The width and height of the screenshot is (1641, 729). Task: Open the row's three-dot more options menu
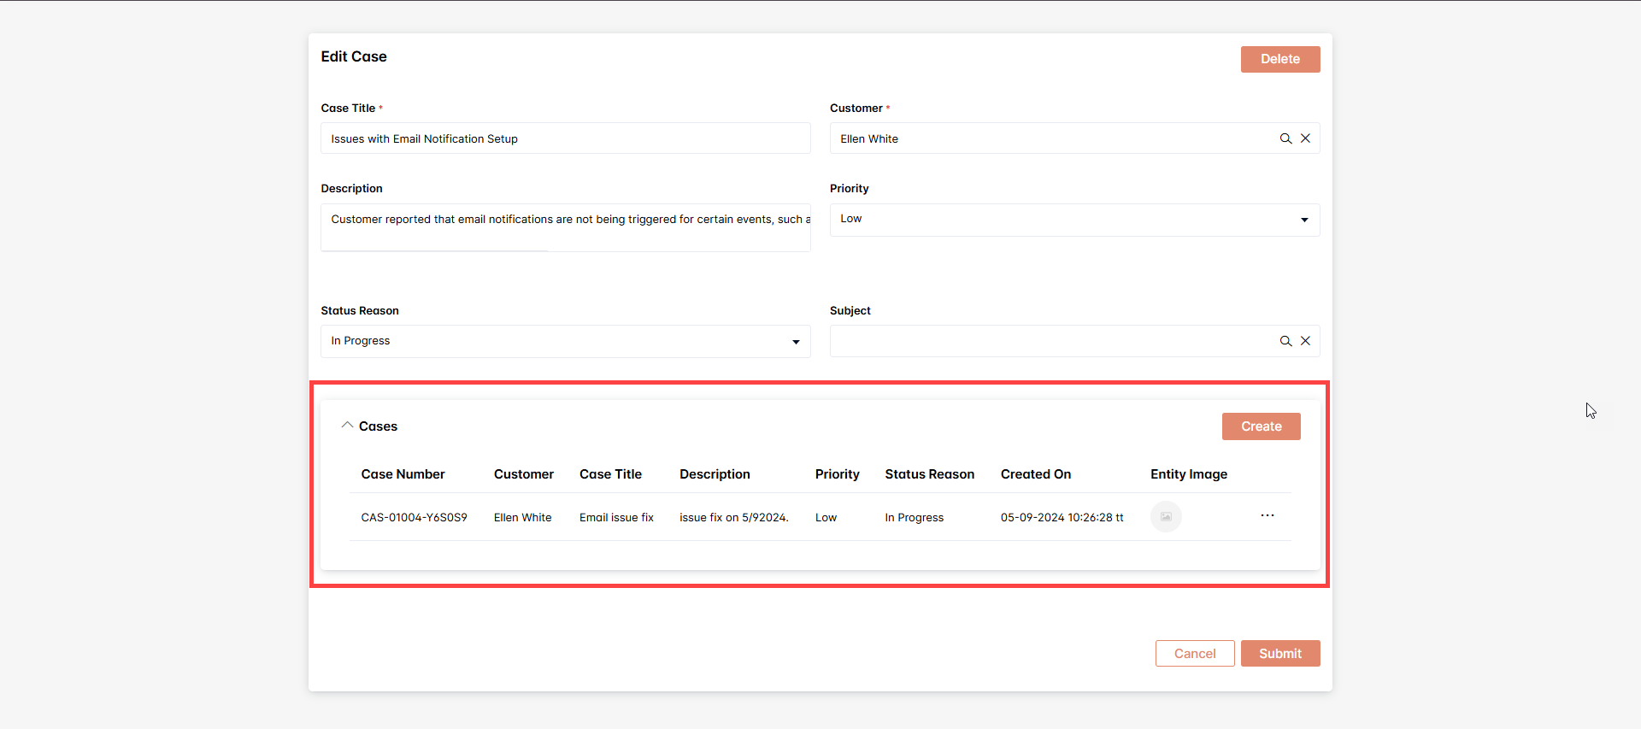click(1267, 516)
